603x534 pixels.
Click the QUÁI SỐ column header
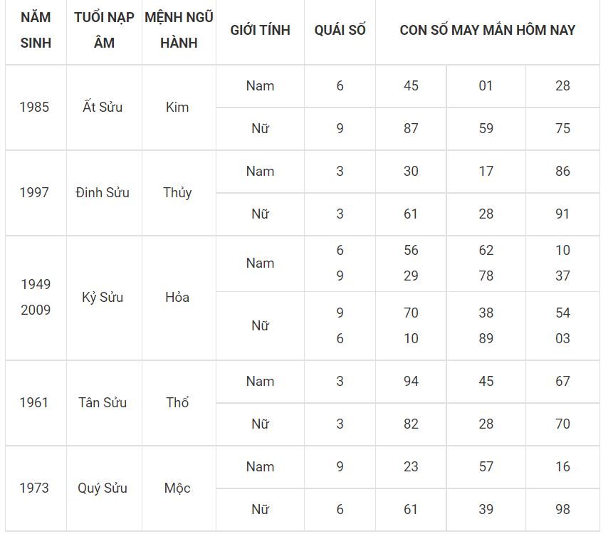pos(340,30)
